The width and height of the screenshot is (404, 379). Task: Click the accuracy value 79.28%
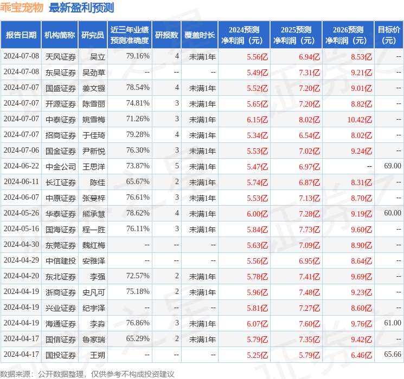coord(138,134)
